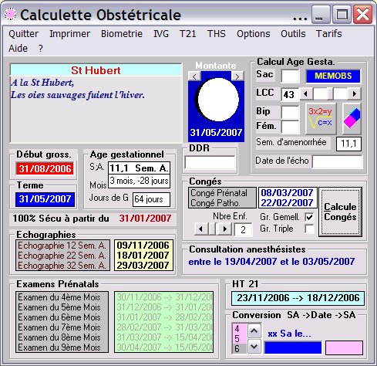Increase Nbre Enf. with right arrow
Image resolution: width=377 pixels, height=366 pixels.
click(x=225, y=229)
